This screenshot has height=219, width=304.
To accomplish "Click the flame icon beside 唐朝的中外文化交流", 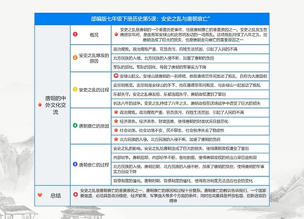I will 40,105.
